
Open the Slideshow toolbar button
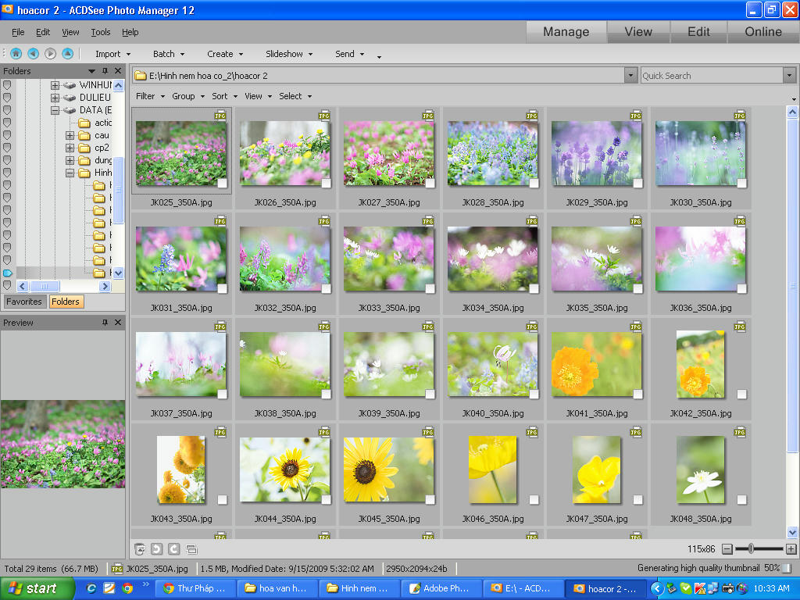[x=289, y=54]
